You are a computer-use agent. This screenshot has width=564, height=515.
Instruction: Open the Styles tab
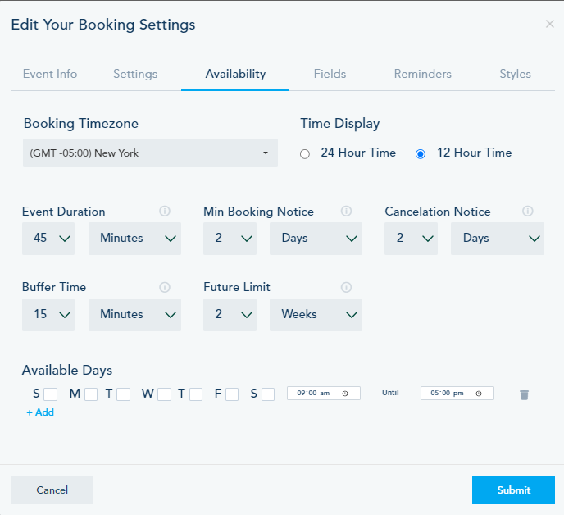click(515, 74)
